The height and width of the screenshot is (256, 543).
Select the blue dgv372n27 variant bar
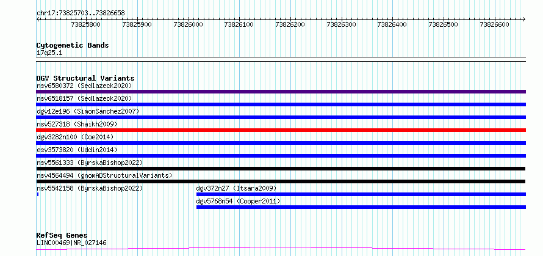pyautogui.click(x=361, y=194)
